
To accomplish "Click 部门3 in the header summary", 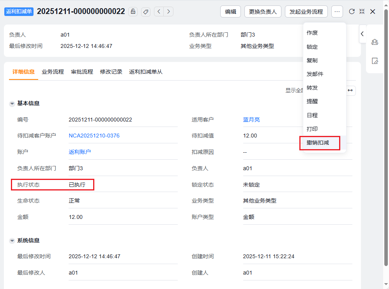I will 248,35.
